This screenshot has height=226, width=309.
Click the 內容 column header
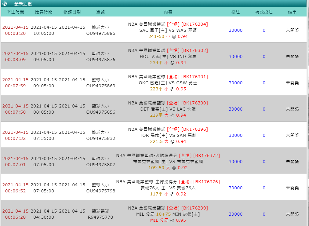[168, 12]
